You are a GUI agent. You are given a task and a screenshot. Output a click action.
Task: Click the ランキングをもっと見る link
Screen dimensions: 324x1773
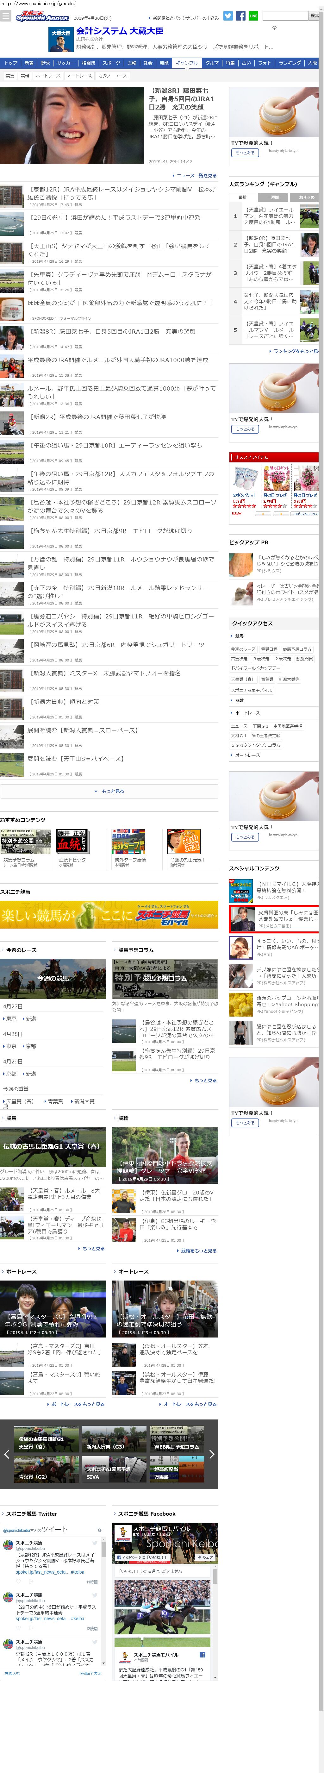[x=294, y=351]
